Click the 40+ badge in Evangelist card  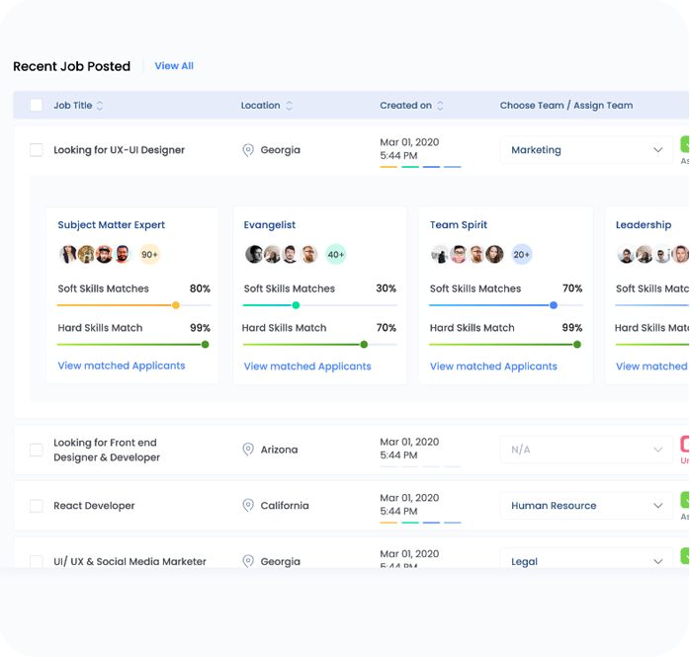tap(335, 255)
